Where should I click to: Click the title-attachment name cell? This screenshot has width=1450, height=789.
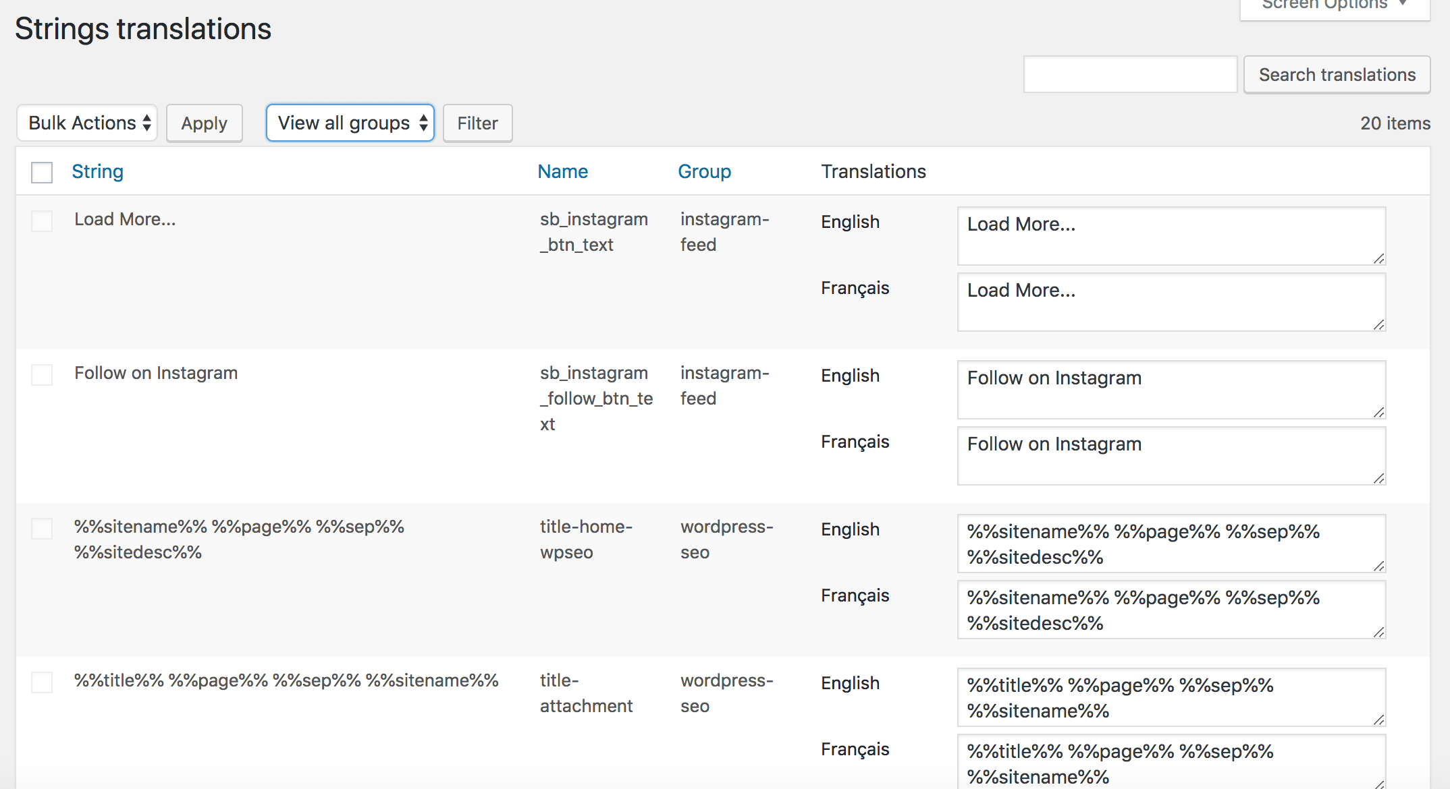pos(586,693)
